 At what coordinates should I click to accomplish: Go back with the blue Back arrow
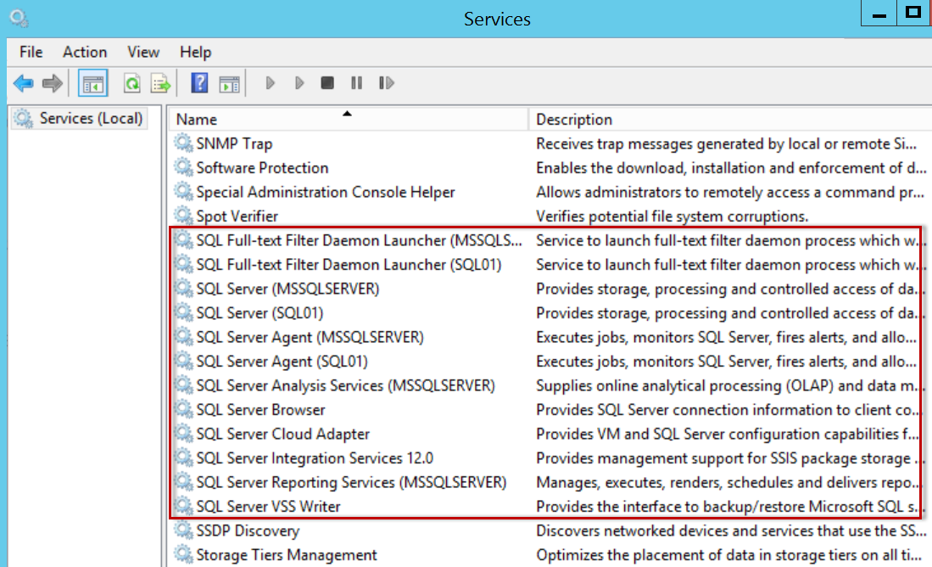(23, 83)
